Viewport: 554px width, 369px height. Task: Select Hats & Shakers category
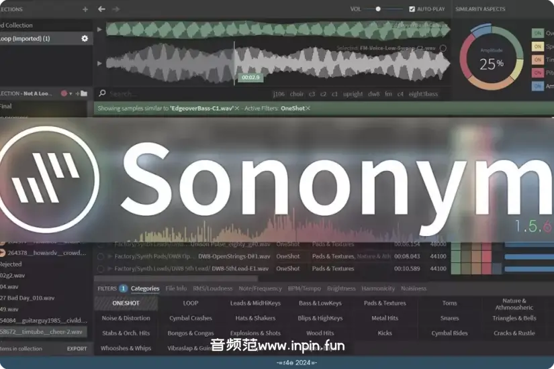click(x=255, y=318)
